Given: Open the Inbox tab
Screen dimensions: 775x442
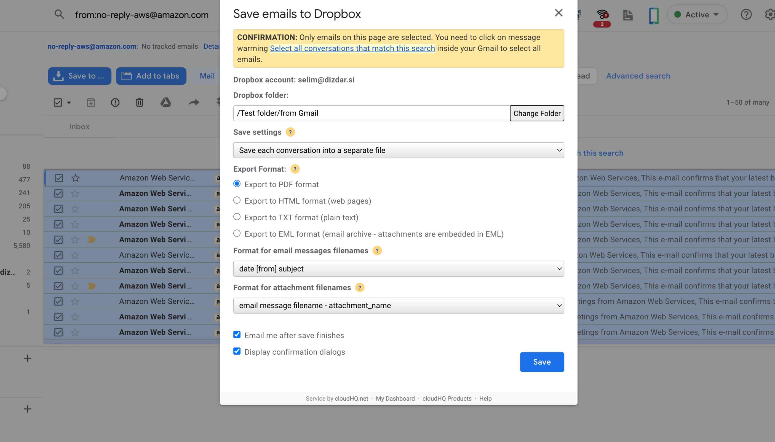Looking at the screenshot, I should coord(79,126).
